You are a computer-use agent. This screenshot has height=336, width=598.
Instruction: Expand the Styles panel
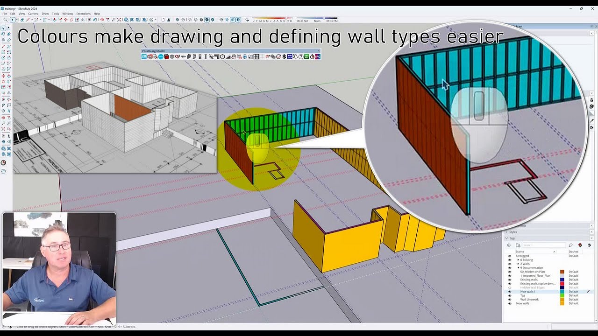[x=506, y=231]
